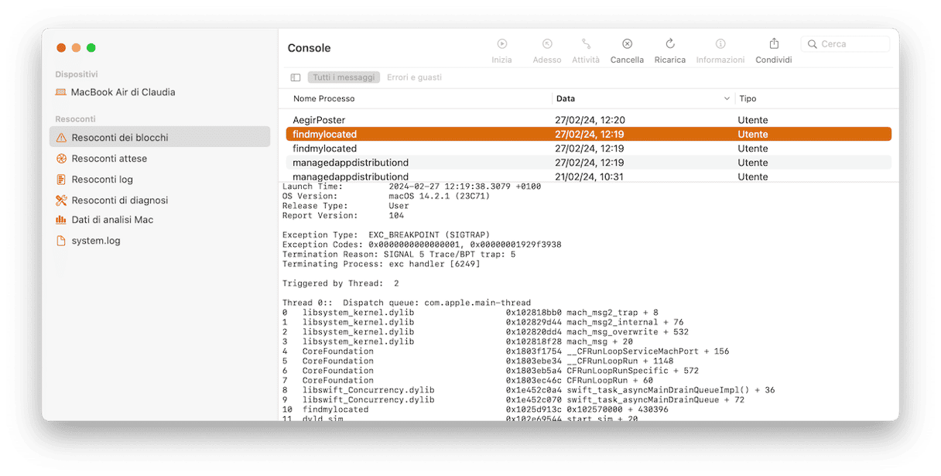941x476 pixels.
Task: Click the Exception Type line
Action: pos(385,235)
